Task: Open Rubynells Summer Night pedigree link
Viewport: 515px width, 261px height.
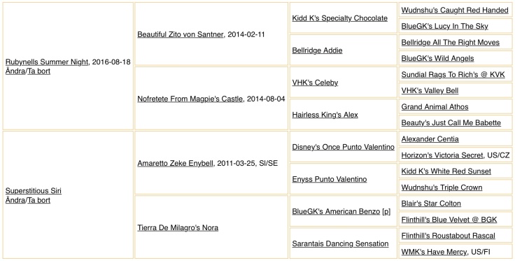Action: coord(47,62)
